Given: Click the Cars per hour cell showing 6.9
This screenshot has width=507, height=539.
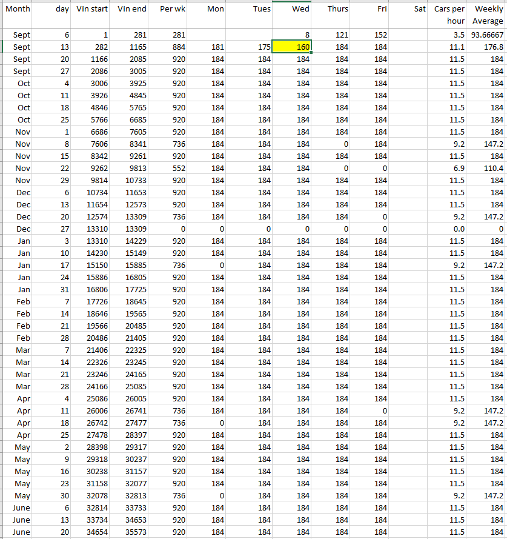Looking at the screenshot, I should 449,169.
